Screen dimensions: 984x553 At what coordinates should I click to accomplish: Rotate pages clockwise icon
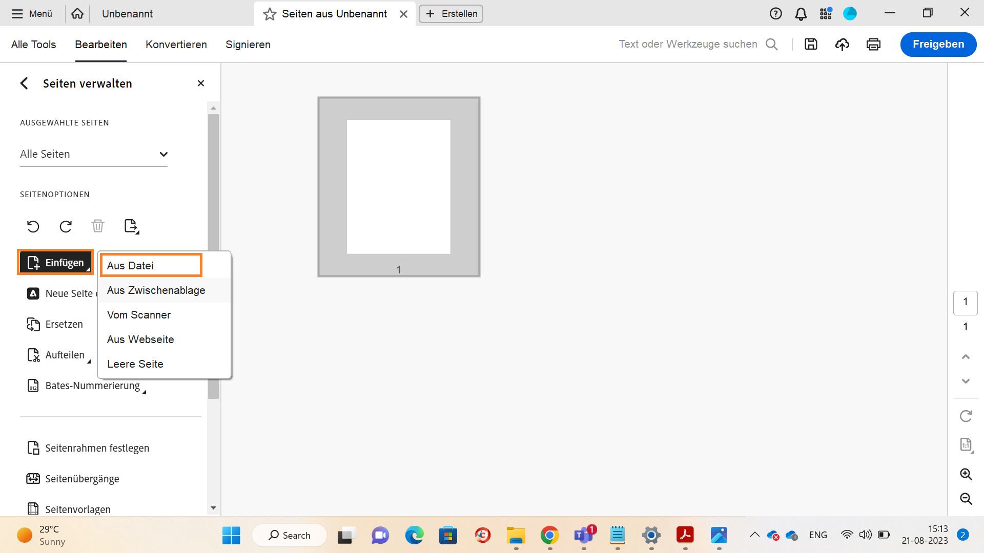66,226
